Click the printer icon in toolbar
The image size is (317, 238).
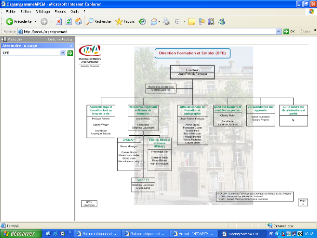point(166,21)
